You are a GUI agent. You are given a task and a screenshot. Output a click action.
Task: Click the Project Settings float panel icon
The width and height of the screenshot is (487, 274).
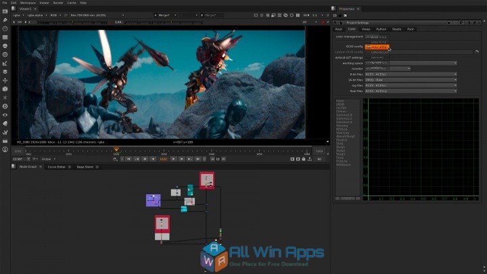coord(474,23)
